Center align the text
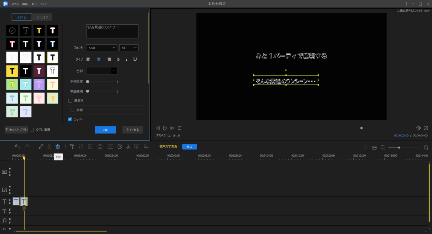The width and height of the screenshot is (432, 234). tap(98, 59)
